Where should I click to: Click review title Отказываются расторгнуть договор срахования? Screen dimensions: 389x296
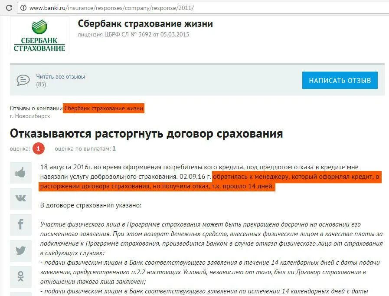point(147,134)
